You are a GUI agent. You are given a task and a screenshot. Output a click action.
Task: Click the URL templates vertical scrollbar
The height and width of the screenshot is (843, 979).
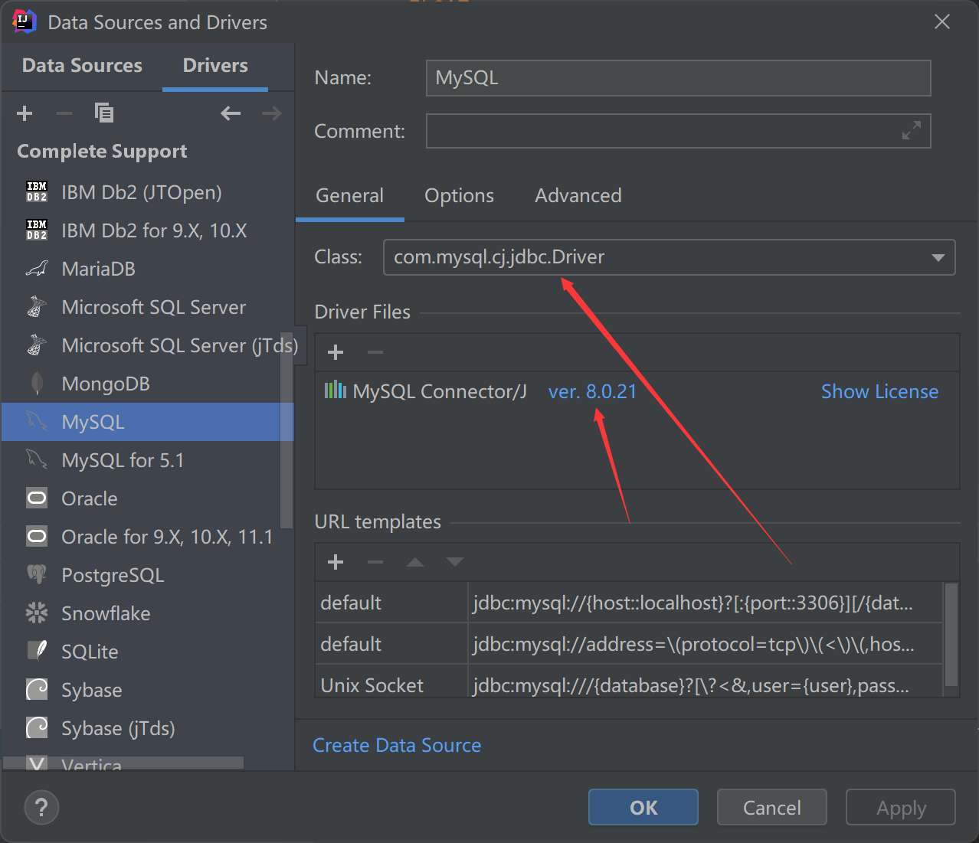(x=951, y=634)
